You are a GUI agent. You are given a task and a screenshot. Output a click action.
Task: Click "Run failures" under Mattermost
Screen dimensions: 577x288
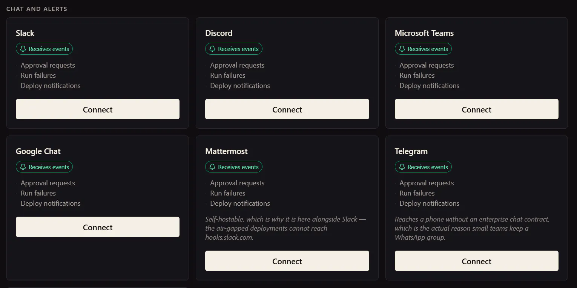pos(228,193)
